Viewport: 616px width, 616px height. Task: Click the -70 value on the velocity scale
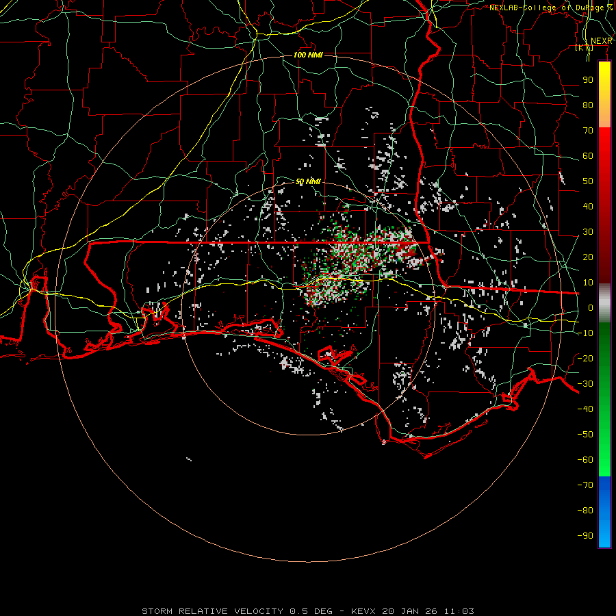585,485
